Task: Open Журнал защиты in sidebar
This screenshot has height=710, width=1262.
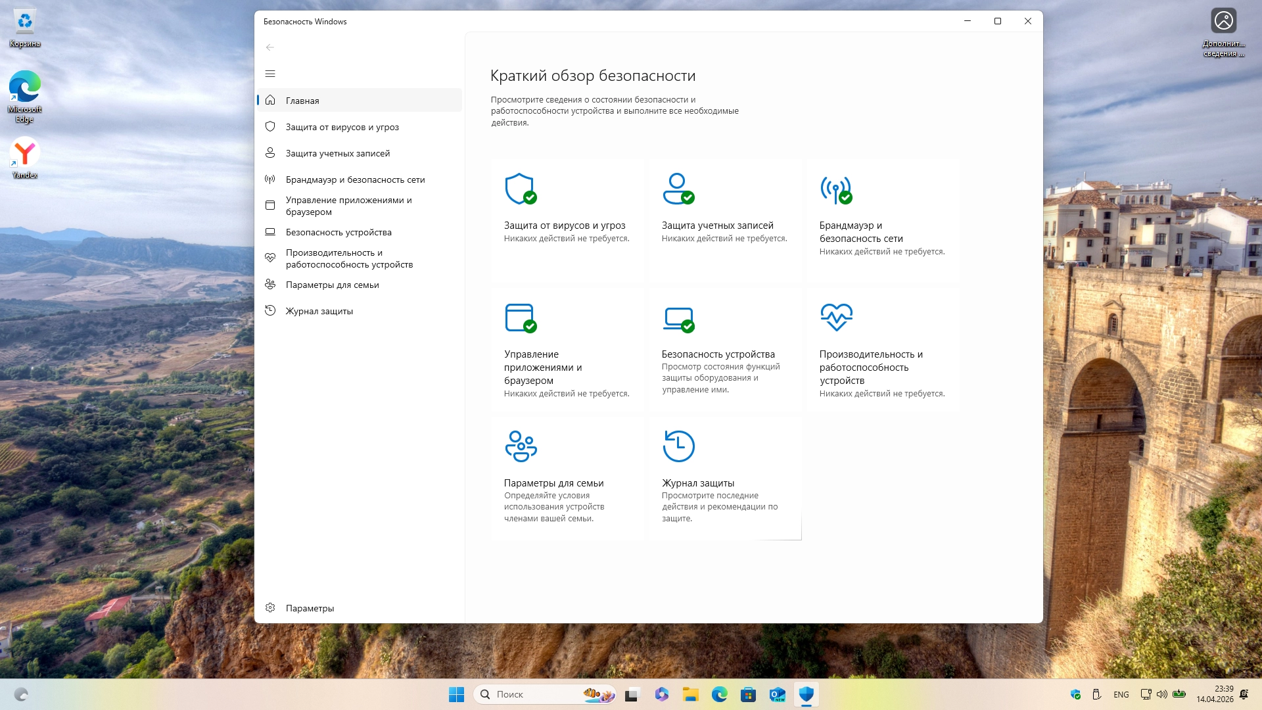Action: tap(319, 311)
